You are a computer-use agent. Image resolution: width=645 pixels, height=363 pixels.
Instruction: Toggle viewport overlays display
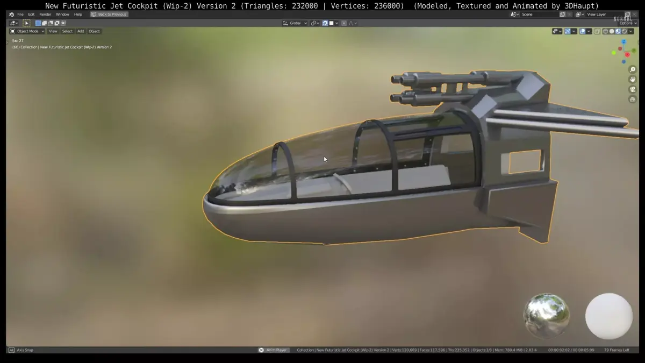pos(582,31)
